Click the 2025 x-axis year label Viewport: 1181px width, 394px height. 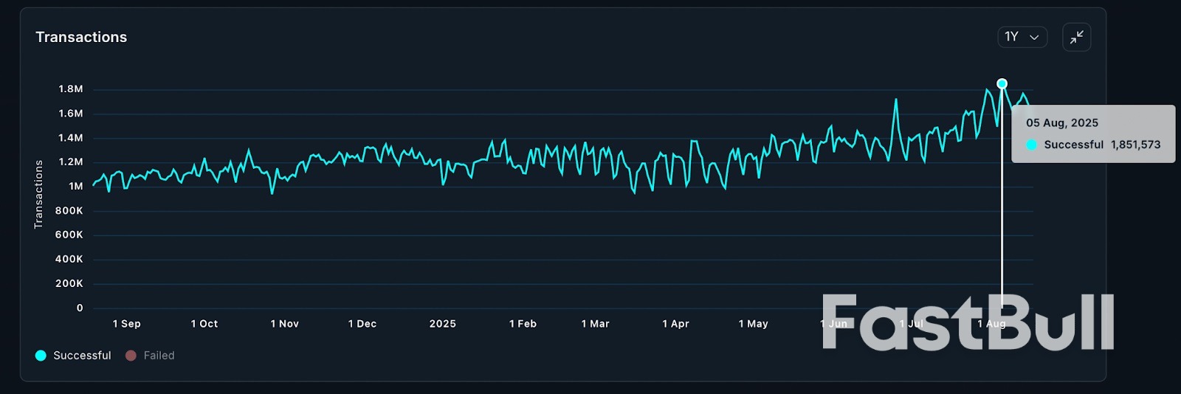click(x=443, y=324)
